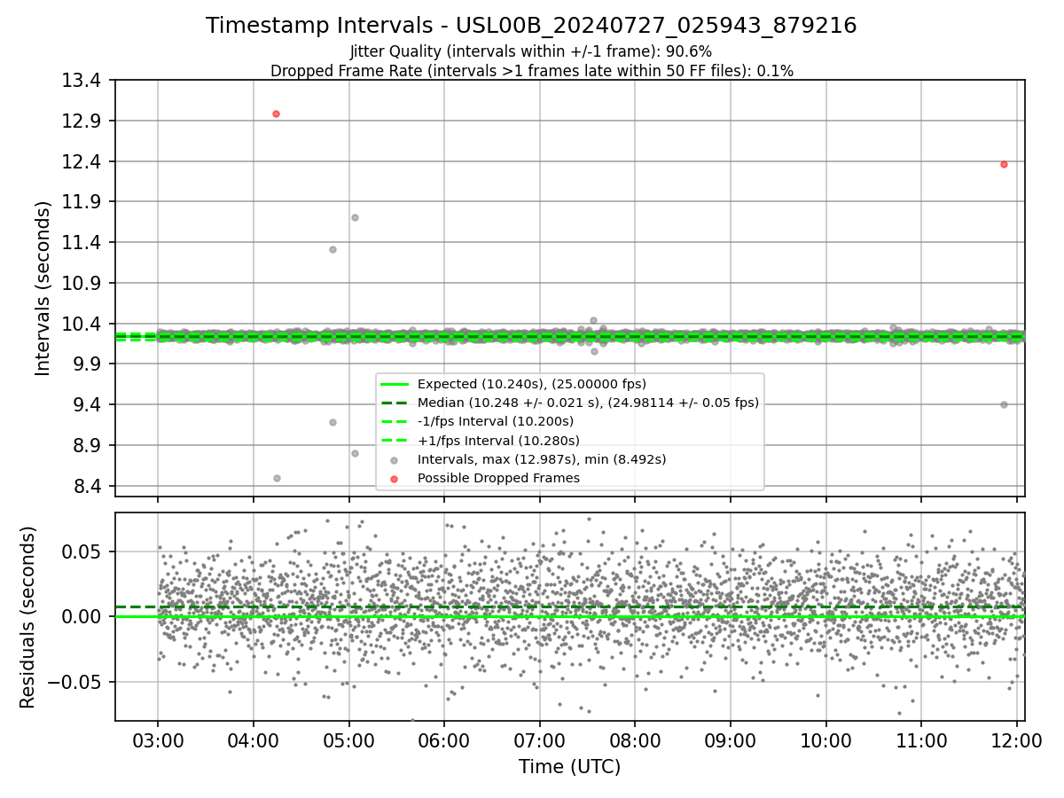Viewport: 1064px width, 798px height.
Task: Click the gray outlier point near 8.8 seconds
Action: [355, 453]
